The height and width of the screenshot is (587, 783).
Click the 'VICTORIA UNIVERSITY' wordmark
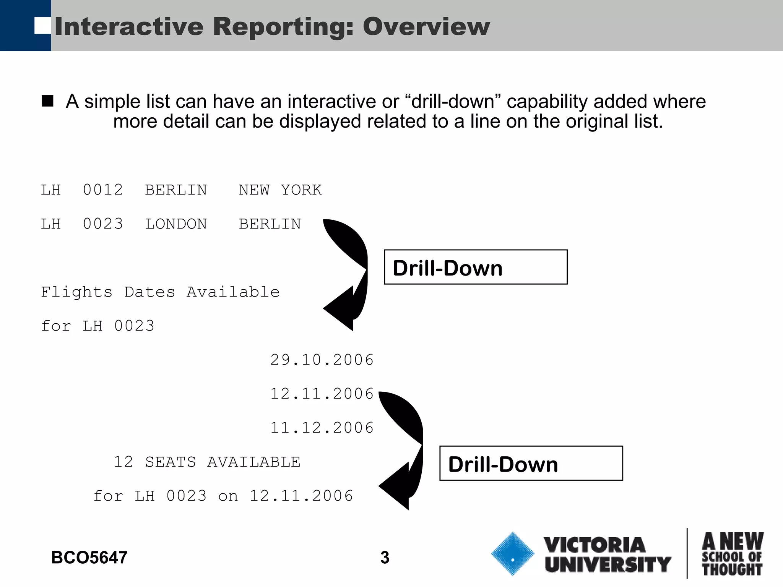tap(608, 555)
